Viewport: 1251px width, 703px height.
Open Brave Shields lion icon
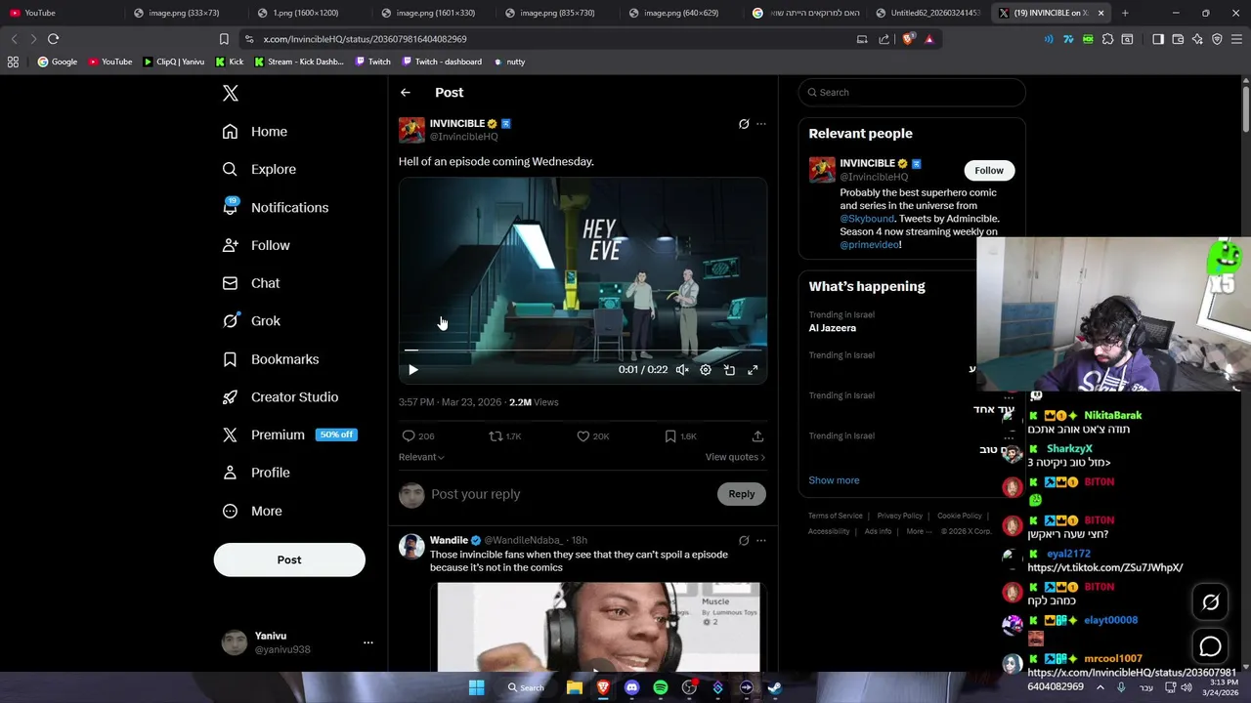click(x=909, y=39)
